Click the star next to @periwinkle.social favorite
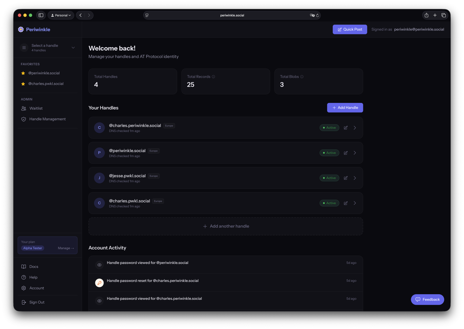 coord(23,73)
